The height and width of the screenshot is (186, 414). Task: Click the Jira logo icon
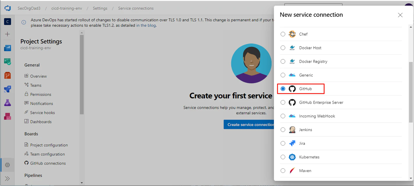coord(292,143)
